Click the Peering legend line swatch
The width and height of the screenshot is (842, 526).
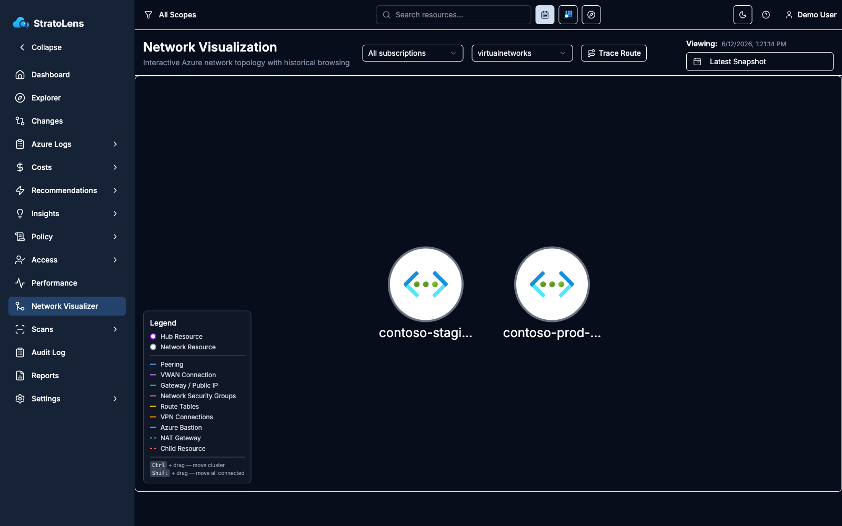click(x=153, y=365)
